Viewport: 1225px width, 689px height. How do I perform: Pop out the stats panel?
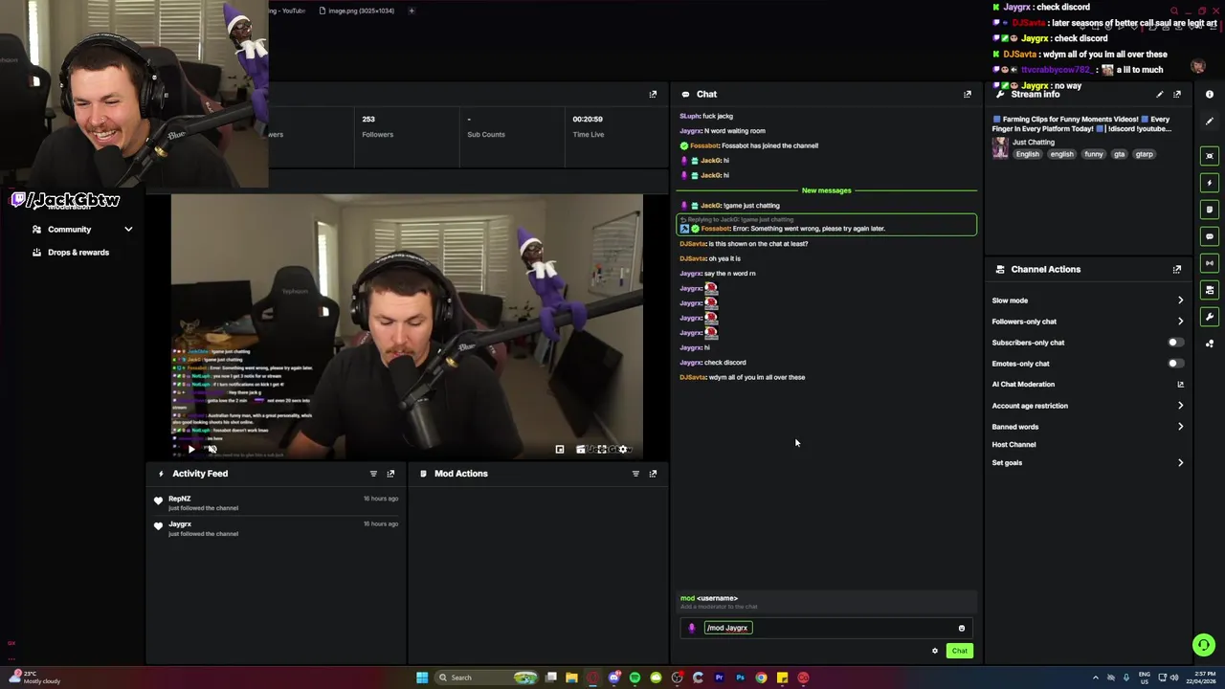653,94
